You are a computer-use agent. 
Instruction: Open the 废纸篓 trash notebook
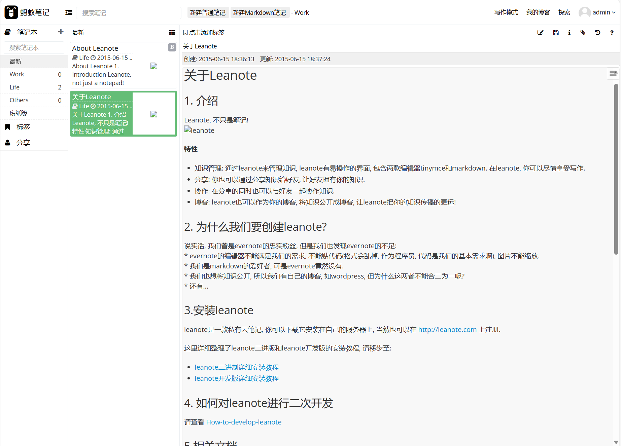(34, 113)
